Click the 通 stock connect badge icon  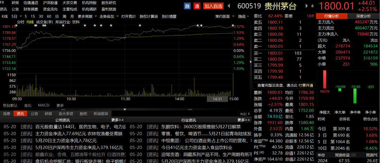[197, 6]
